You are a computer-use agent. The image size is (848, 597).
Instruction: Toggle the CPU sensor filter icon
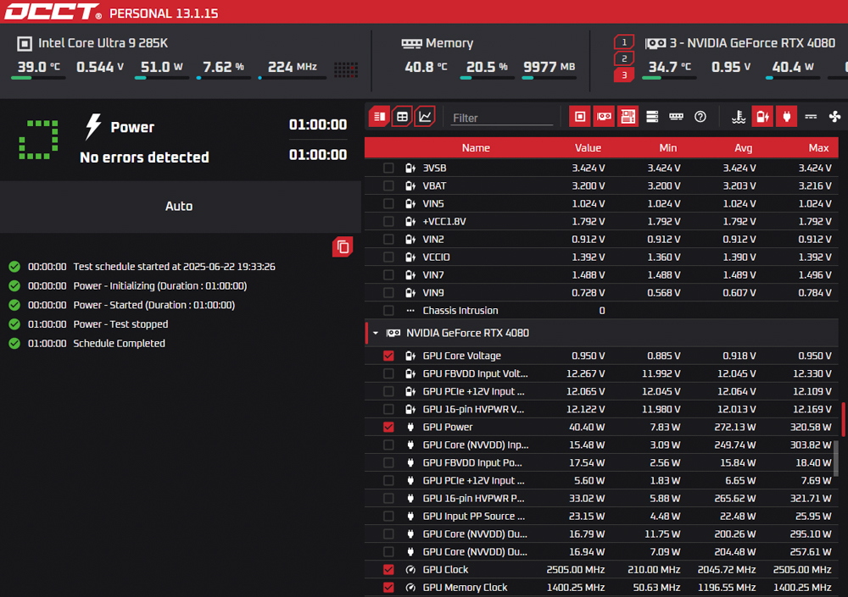click(x=580, y=117)
